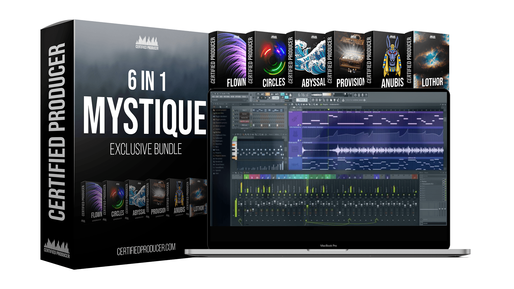Click the download arrow icon beside online news

(x=343, y=100)
